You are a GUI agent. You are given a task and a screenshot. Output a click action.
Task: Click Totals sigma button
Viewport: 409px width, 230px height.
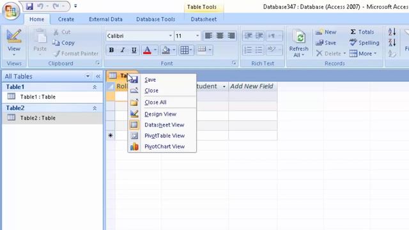[362, 32]
